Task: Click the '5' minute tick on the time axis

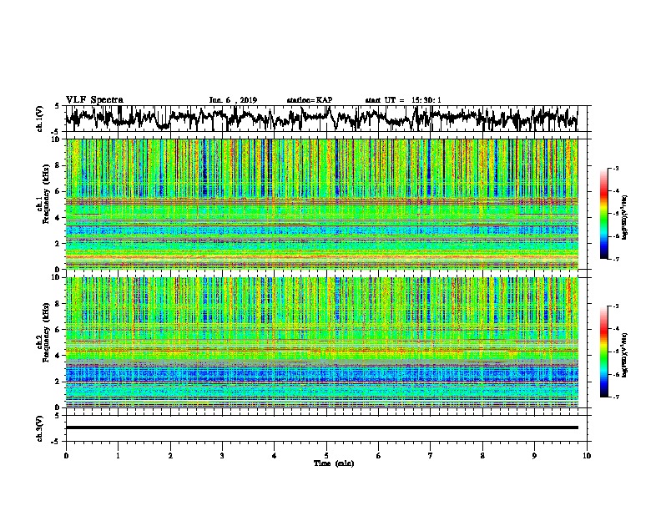Action: tap(326, 456)
